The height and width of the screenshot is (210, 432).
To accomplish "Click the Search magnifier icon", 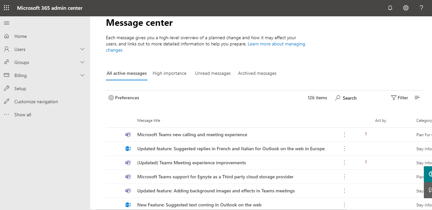I will tap(338, 98).
